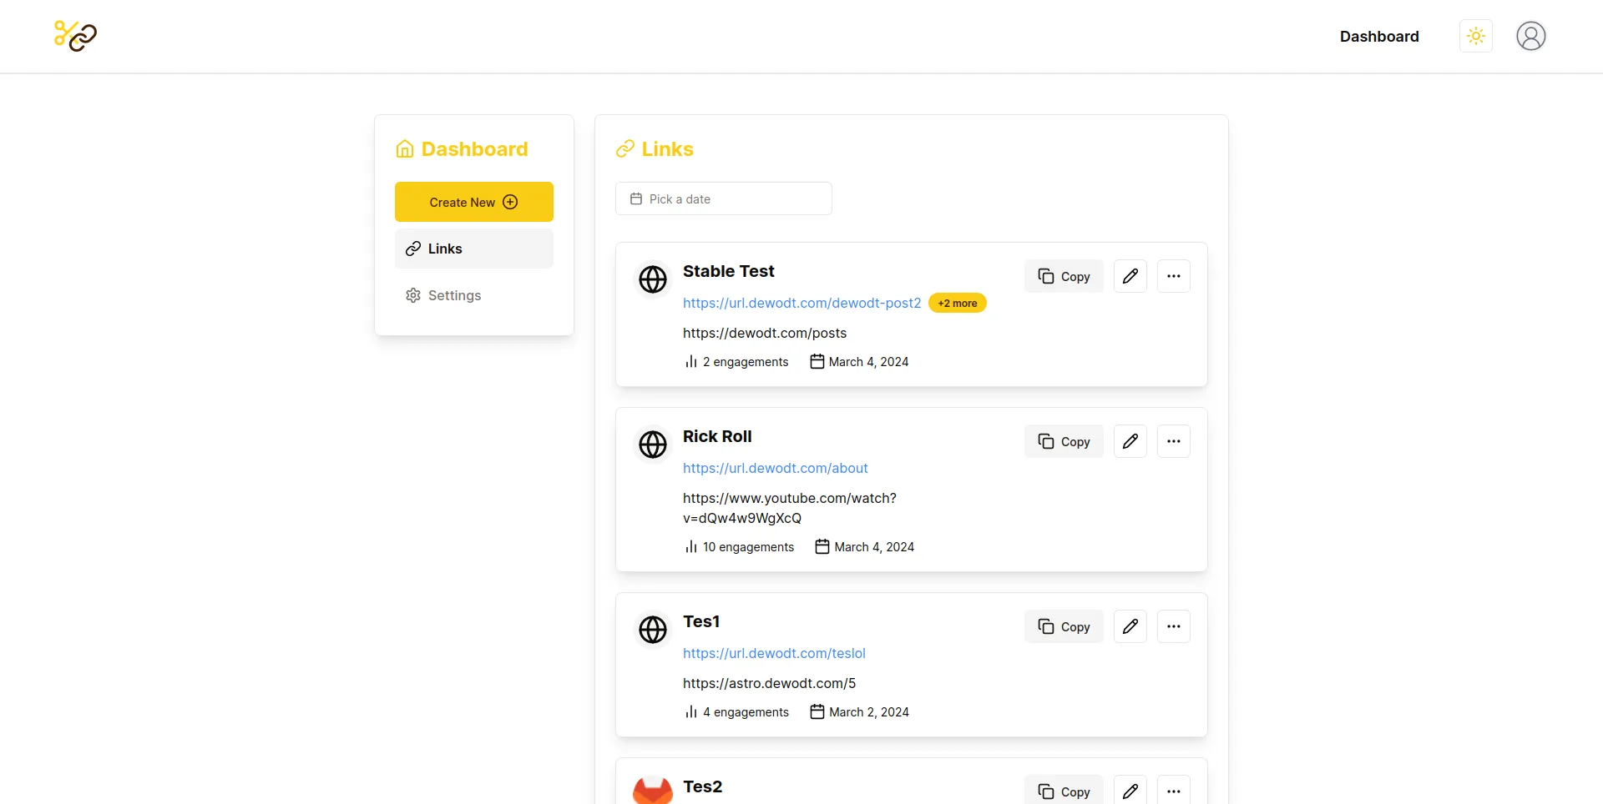1603x804 pixels.
Task: Click the app logo in the top-left corner
Action: [74, 36]
